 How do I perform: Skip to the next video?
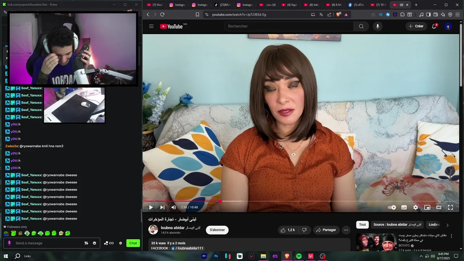click(162, 207)
